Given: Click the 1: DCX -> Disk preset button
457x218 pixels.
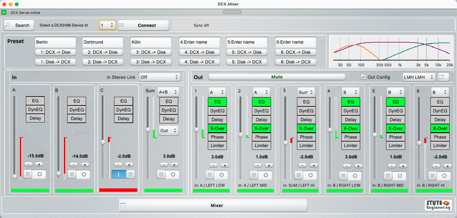Looking at the screenshot, I should 55,52.
